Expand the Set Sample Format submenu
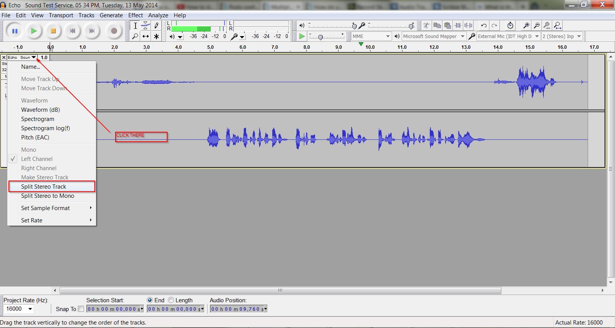This screenshot has width=615, height=328. click(x=52, y=208)
